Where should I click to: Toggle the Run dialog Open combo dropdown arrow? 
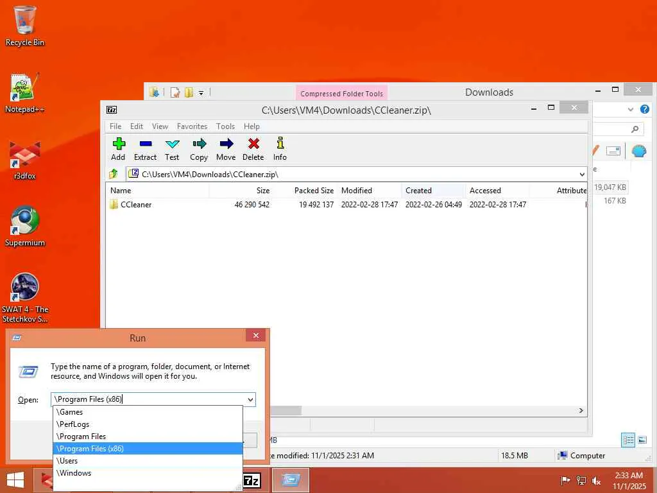(x=250, y=399)
